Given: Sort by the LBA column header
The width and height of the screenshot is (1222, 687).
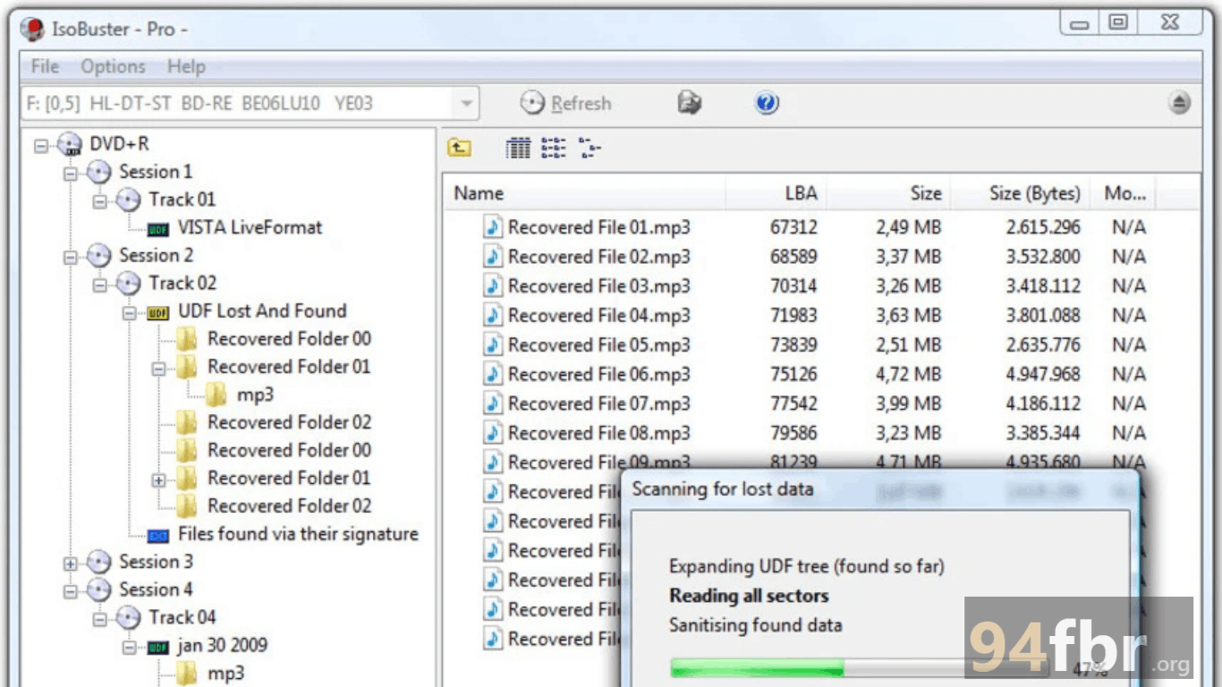Looking at the screenshot, I should point(776,193).
